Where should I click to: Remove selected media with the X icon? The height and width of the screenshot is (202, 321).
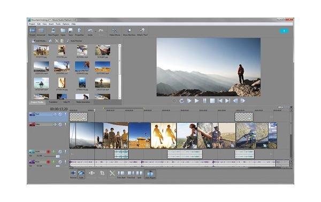tap(57, 41)
